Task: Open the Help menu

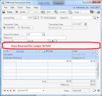Action: [36, 8]
